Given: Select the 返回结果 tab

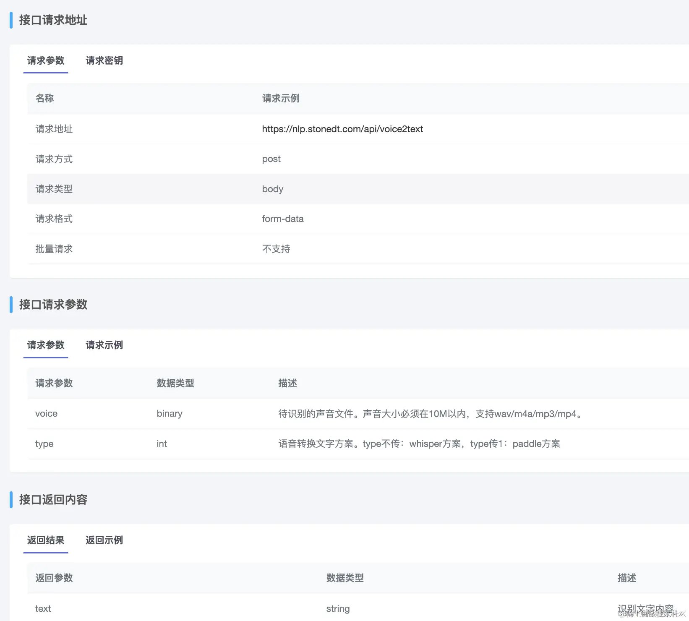Looking at the screenshot, I should point(46,540).
